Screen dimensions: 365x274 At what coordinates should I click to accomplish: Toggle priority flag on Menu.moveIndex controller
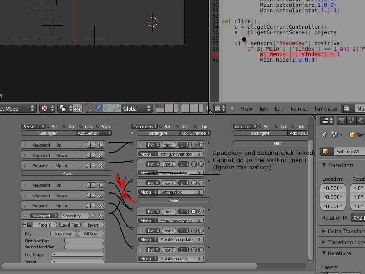click(x=193, y=211)
